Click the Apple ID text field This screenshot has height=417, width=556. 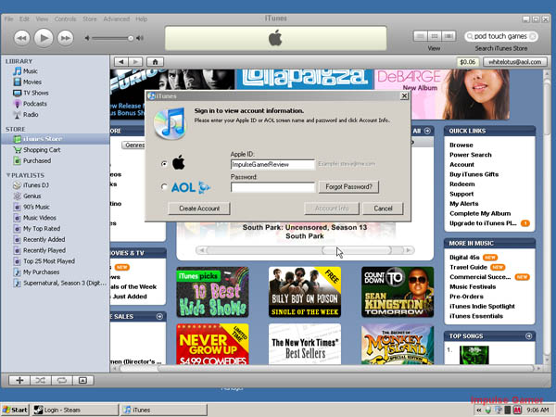click(272, 165)
